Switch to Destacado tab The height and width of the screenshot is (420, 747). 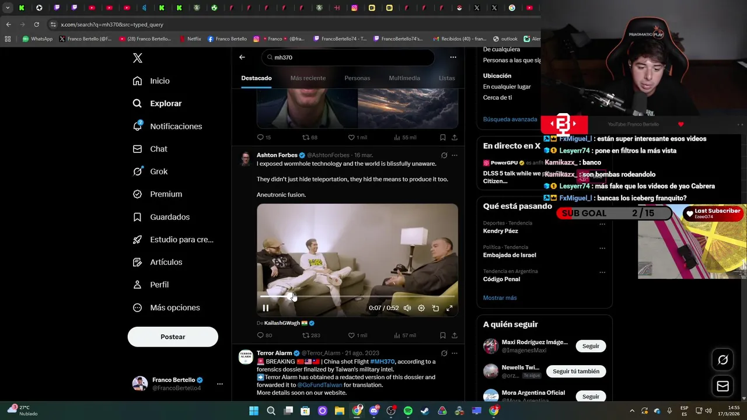256,78
